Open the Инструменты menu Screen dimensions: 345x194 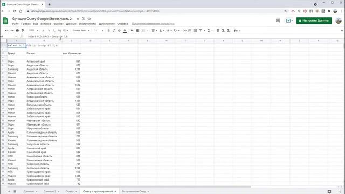pos(87,24)
